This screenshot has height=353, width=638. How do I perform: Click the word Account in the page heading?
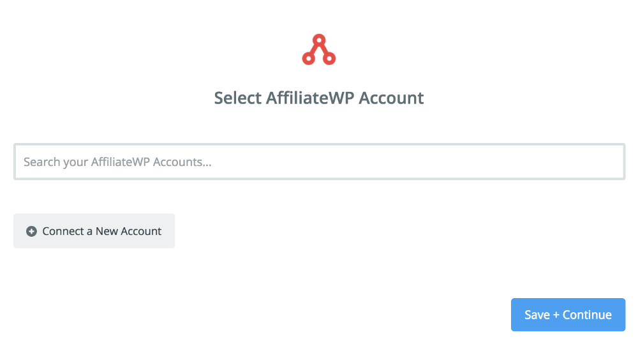click(391, 98)
